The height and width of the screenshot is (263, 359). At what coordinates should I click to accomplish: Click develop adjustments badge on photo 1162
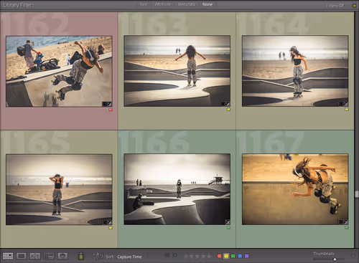point(109,104)
